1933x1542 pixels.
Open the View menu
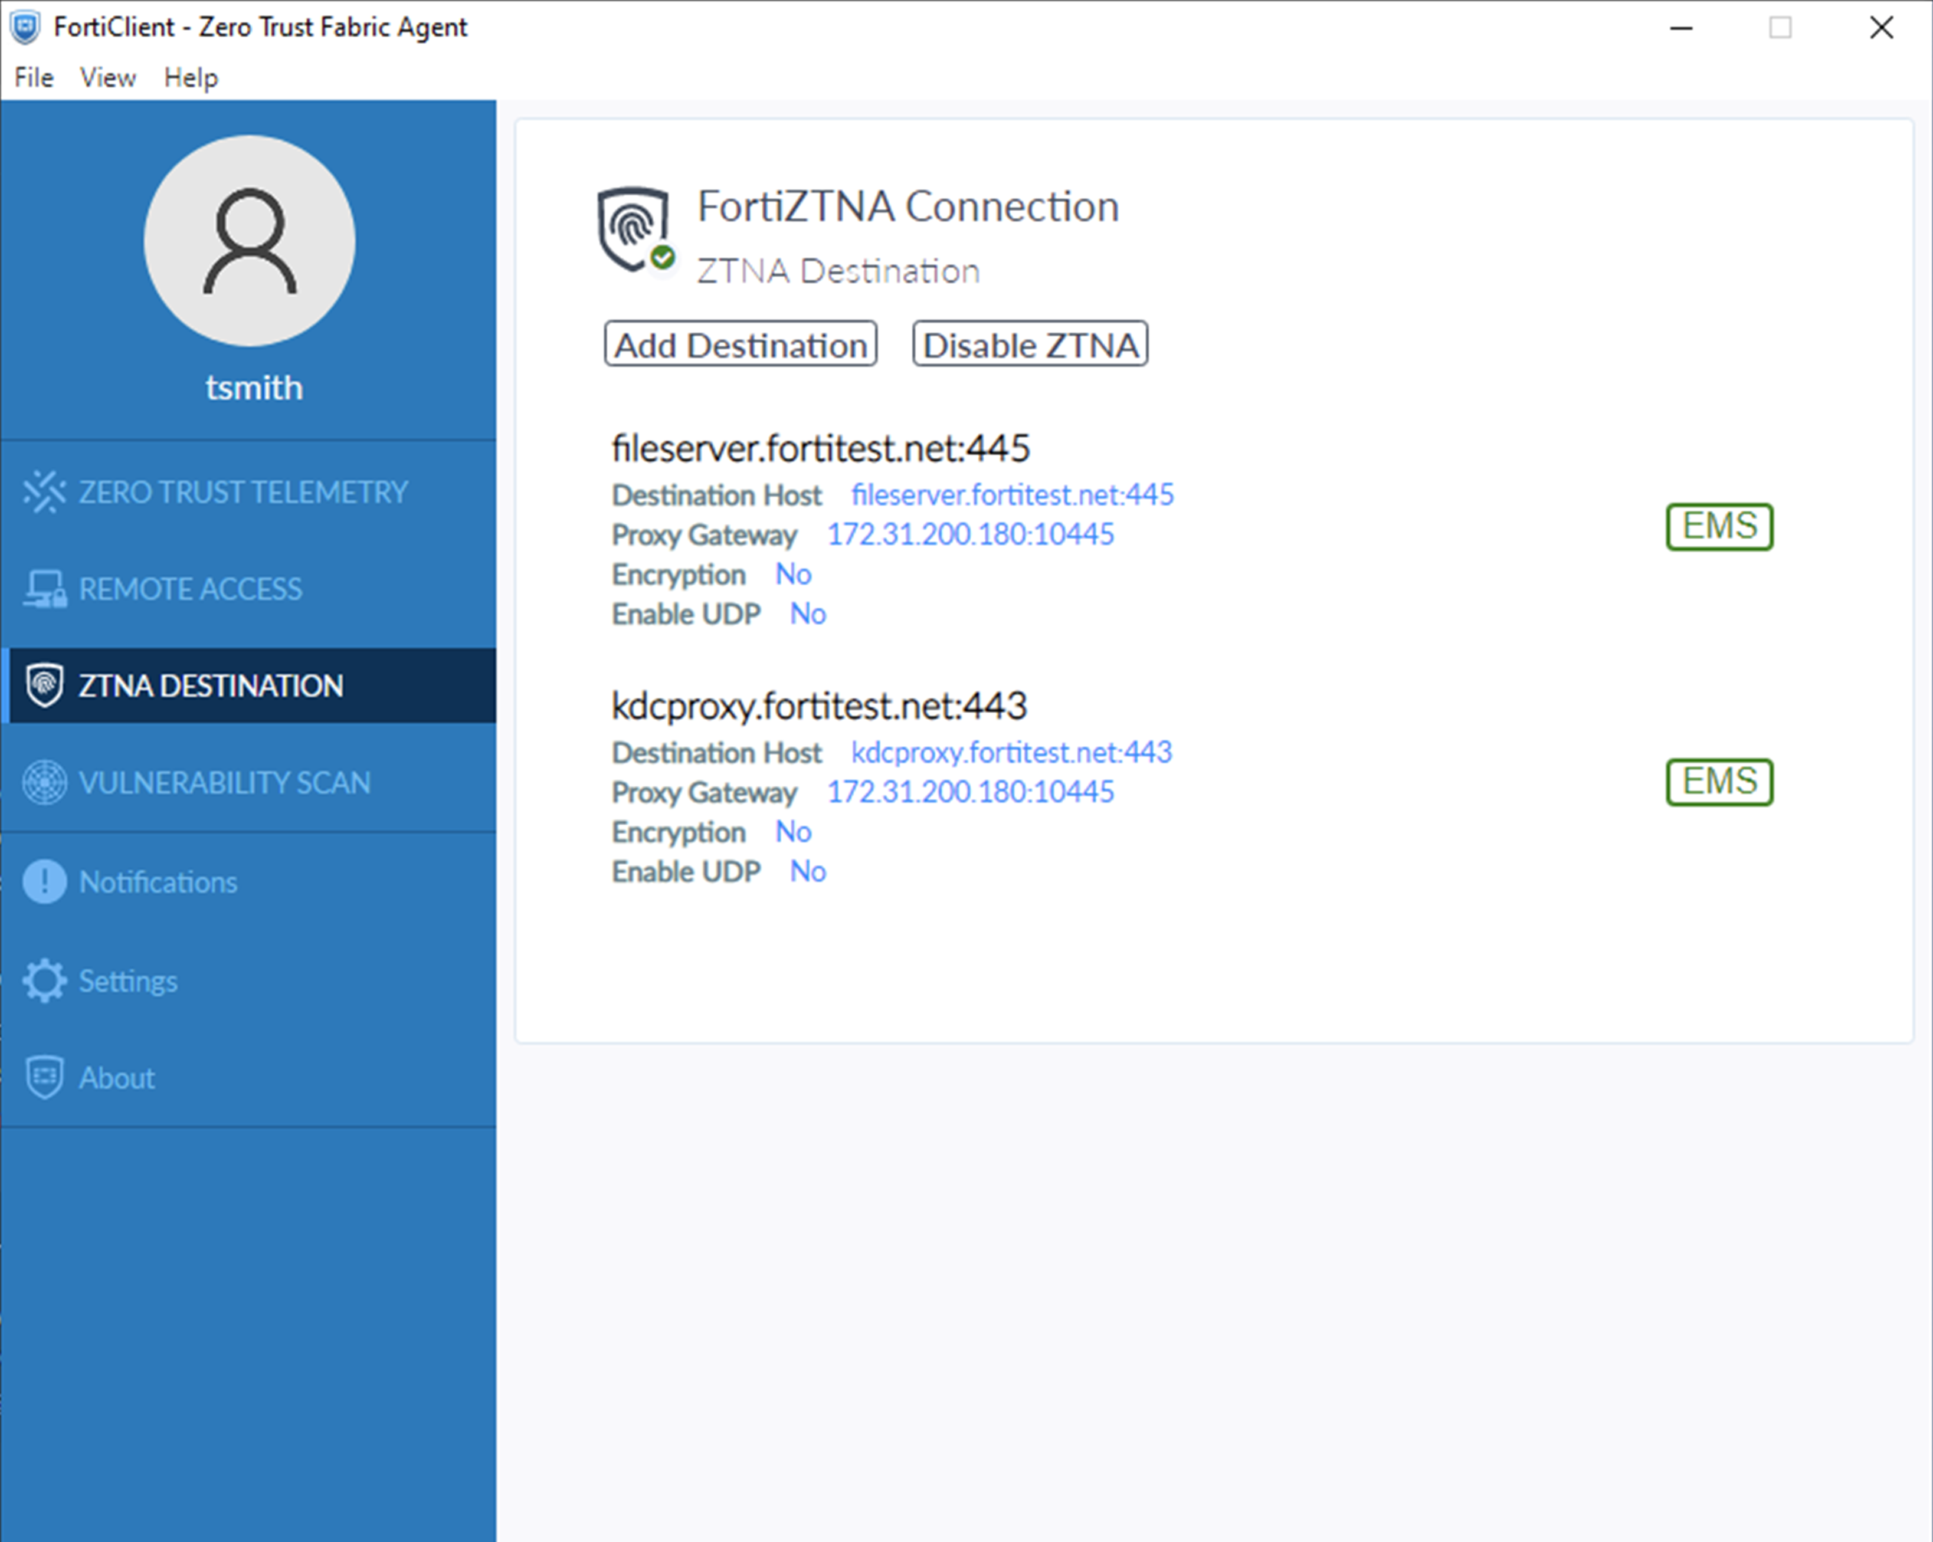[107, 78]
